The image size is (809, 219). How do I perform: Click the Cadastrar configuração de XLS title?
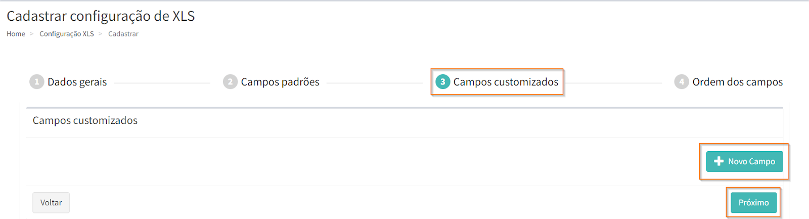pyautogui.click(x=101, y=16)
